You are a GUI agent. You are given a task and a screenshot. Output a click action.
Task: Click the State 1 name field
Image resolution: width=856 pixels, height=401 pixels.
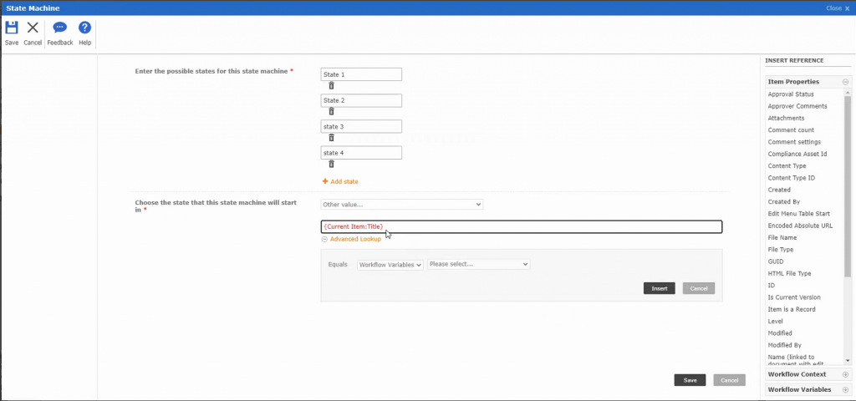(x=361, y=74)
